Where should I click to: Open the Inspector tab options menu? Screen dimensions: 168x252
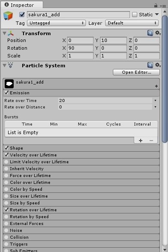pos(163,6)
